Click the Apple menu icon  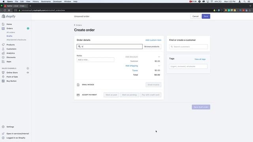[x=4, y=2]
